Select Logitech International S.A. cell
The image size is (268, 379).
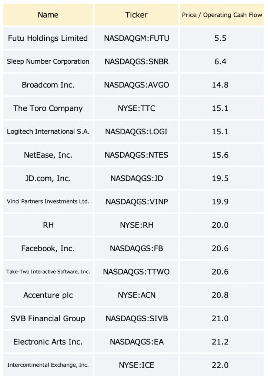point(48,131)
